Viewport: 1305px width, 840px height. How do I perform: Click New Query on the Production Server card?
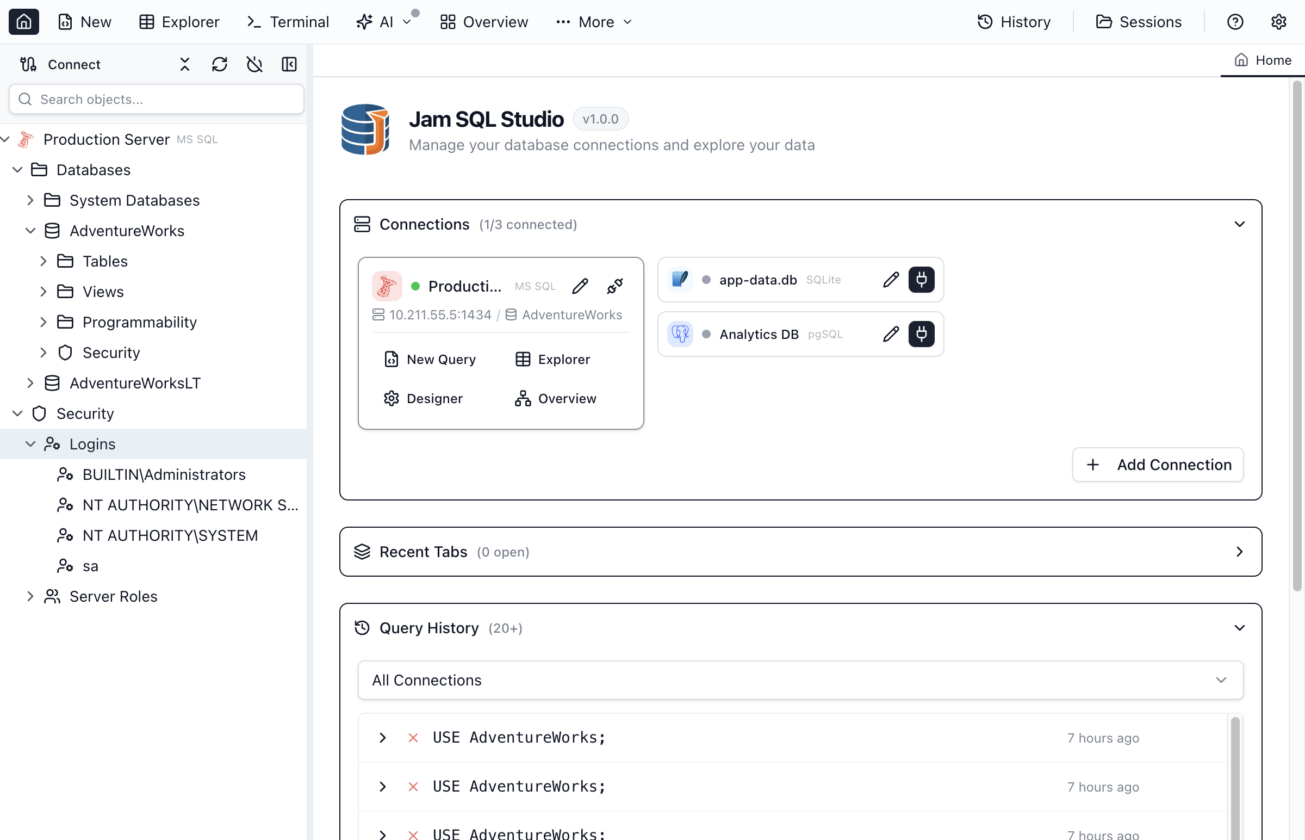430,360
